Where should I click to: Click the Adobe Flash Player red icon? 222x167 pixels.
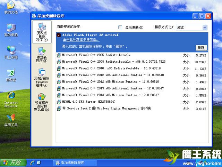pyautogui.click(x=59, y=35)
